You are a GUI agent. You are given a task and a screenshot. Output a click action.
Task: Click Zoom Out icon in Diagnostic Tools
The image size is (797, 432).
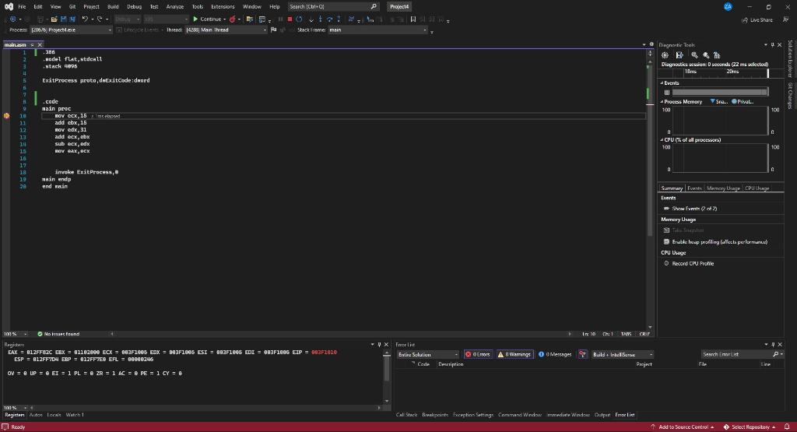pos(706,55)
